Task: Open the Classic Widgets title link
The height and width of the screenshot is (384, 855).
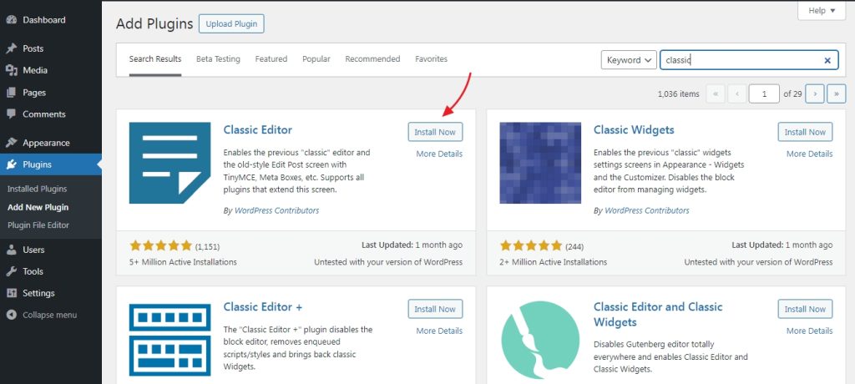Action: [634, 130]
